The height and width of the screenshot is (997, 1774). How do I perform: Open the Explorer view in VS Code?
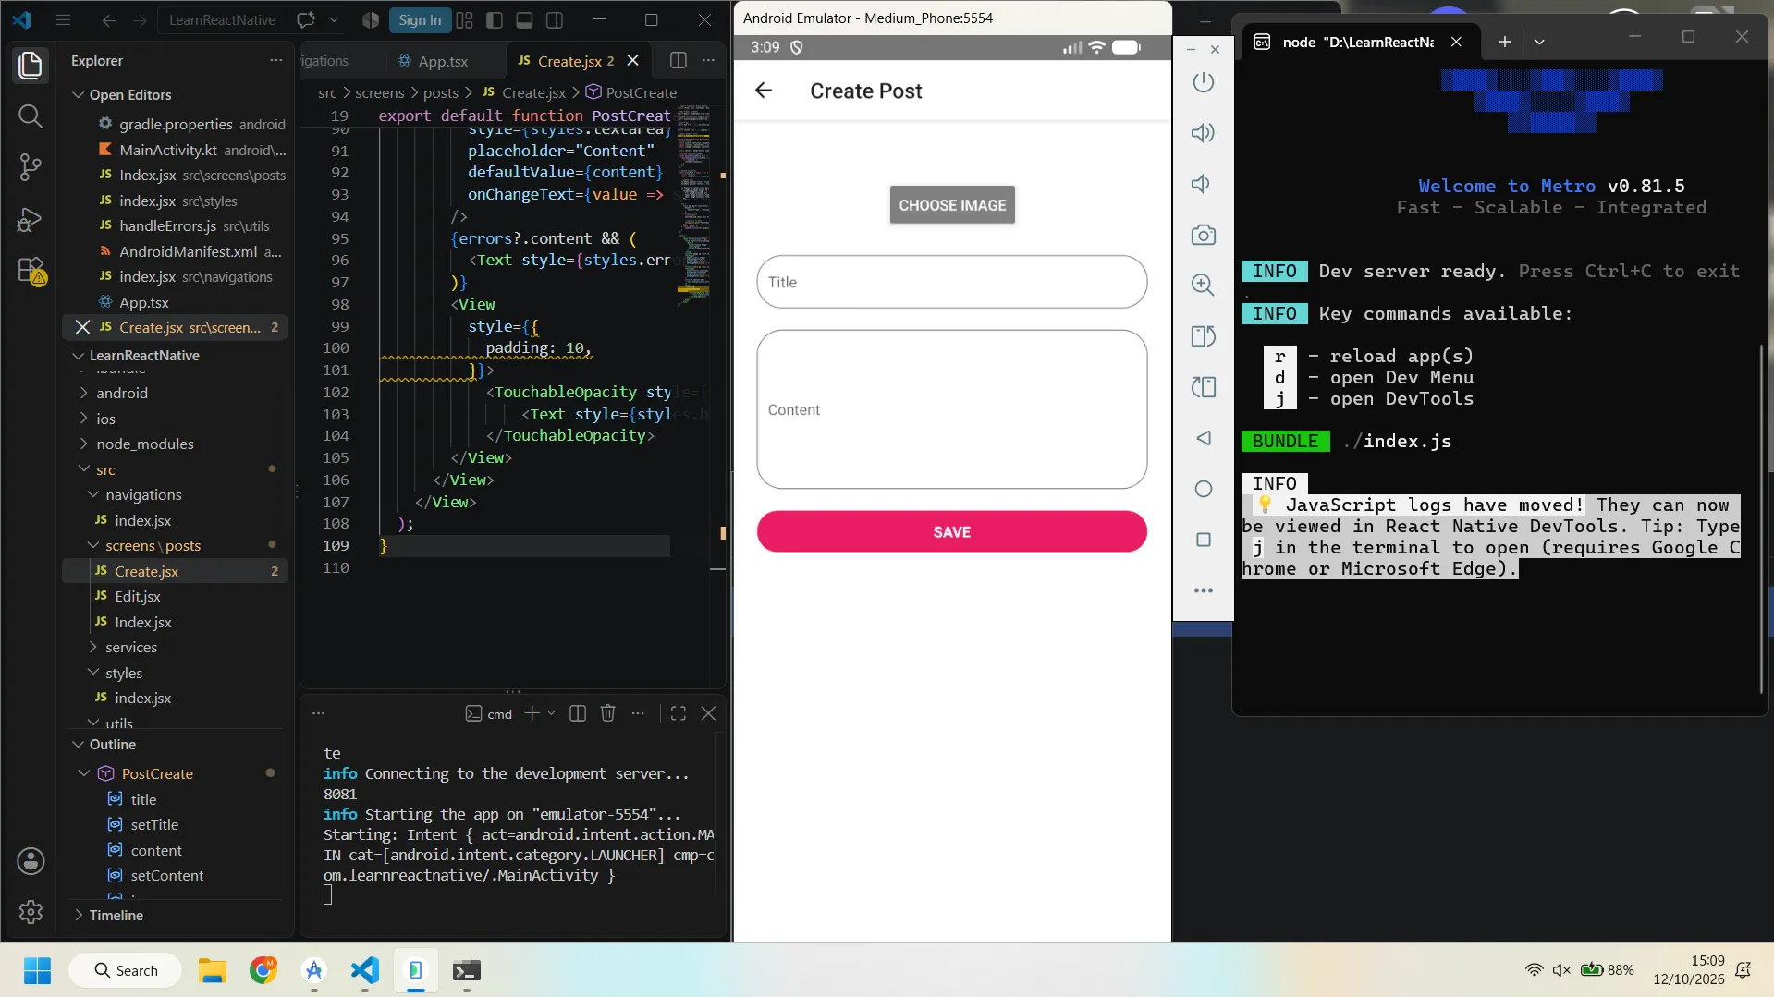[x=31, y=65]
